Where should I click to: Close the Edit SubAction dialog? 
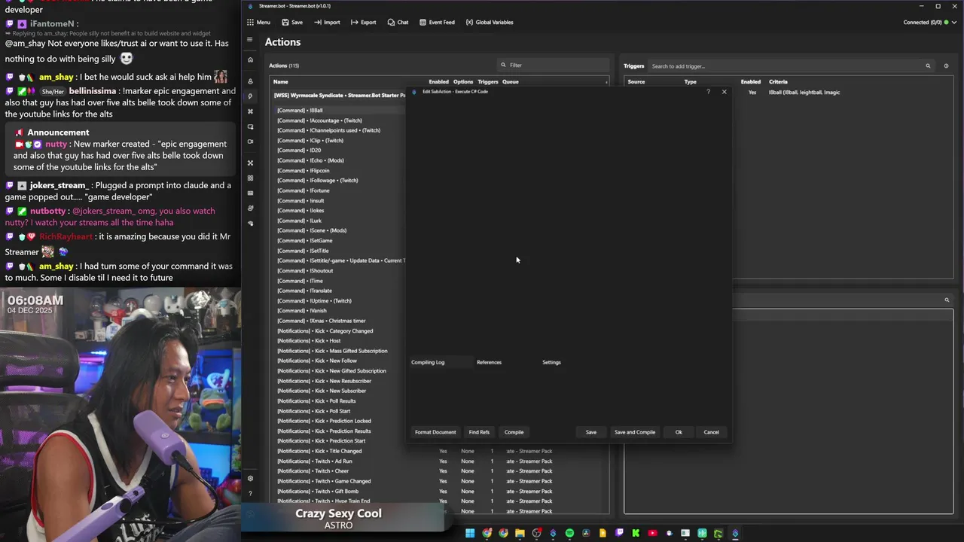click(x=725, y=92)
